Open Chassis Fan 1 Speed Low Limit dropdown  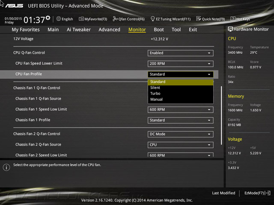click(181, 110)
